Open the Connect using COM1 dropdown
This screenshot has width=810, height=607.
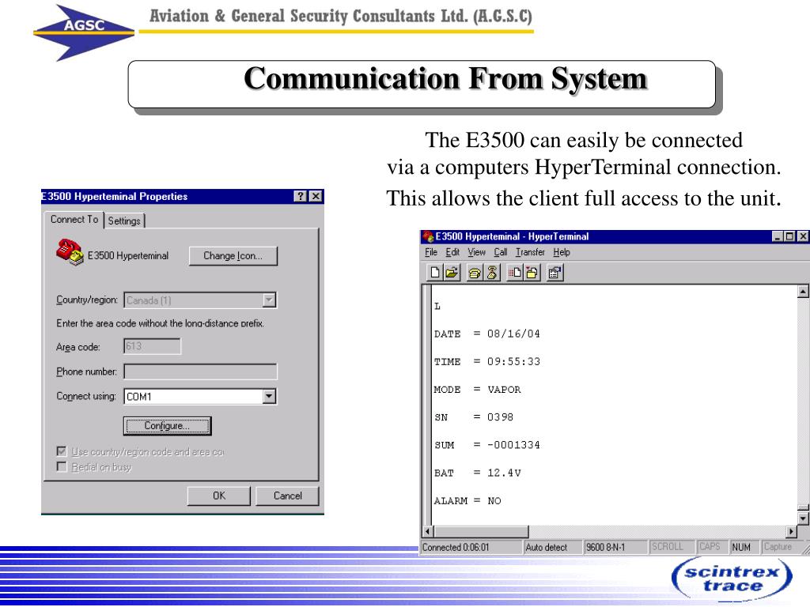point(269,397)
